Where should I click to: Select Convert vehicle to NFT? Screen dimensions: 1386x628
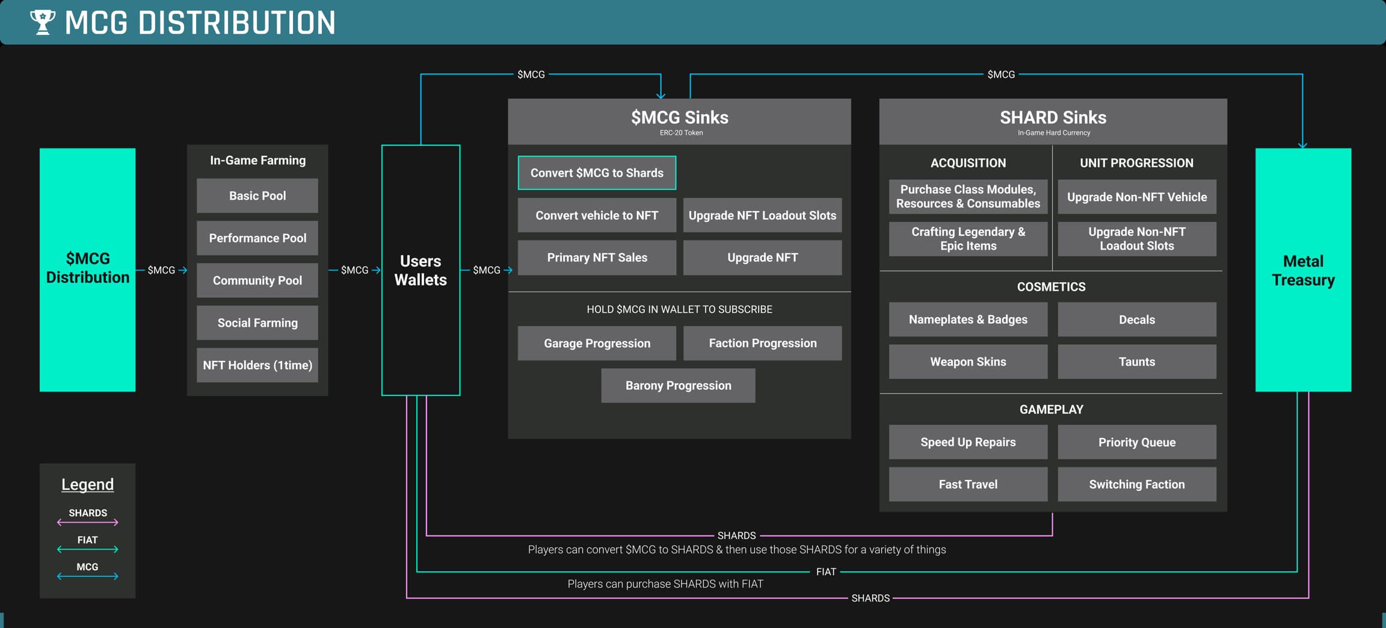point(597,215)
